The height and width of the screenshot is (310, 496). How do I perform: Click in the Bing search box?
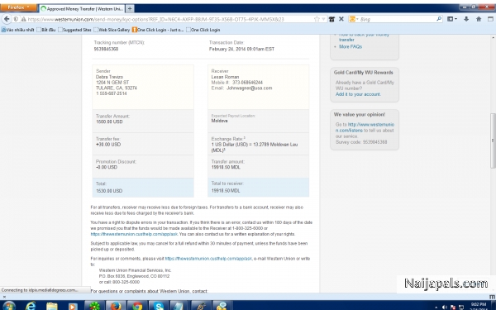[x=397, y=19]
